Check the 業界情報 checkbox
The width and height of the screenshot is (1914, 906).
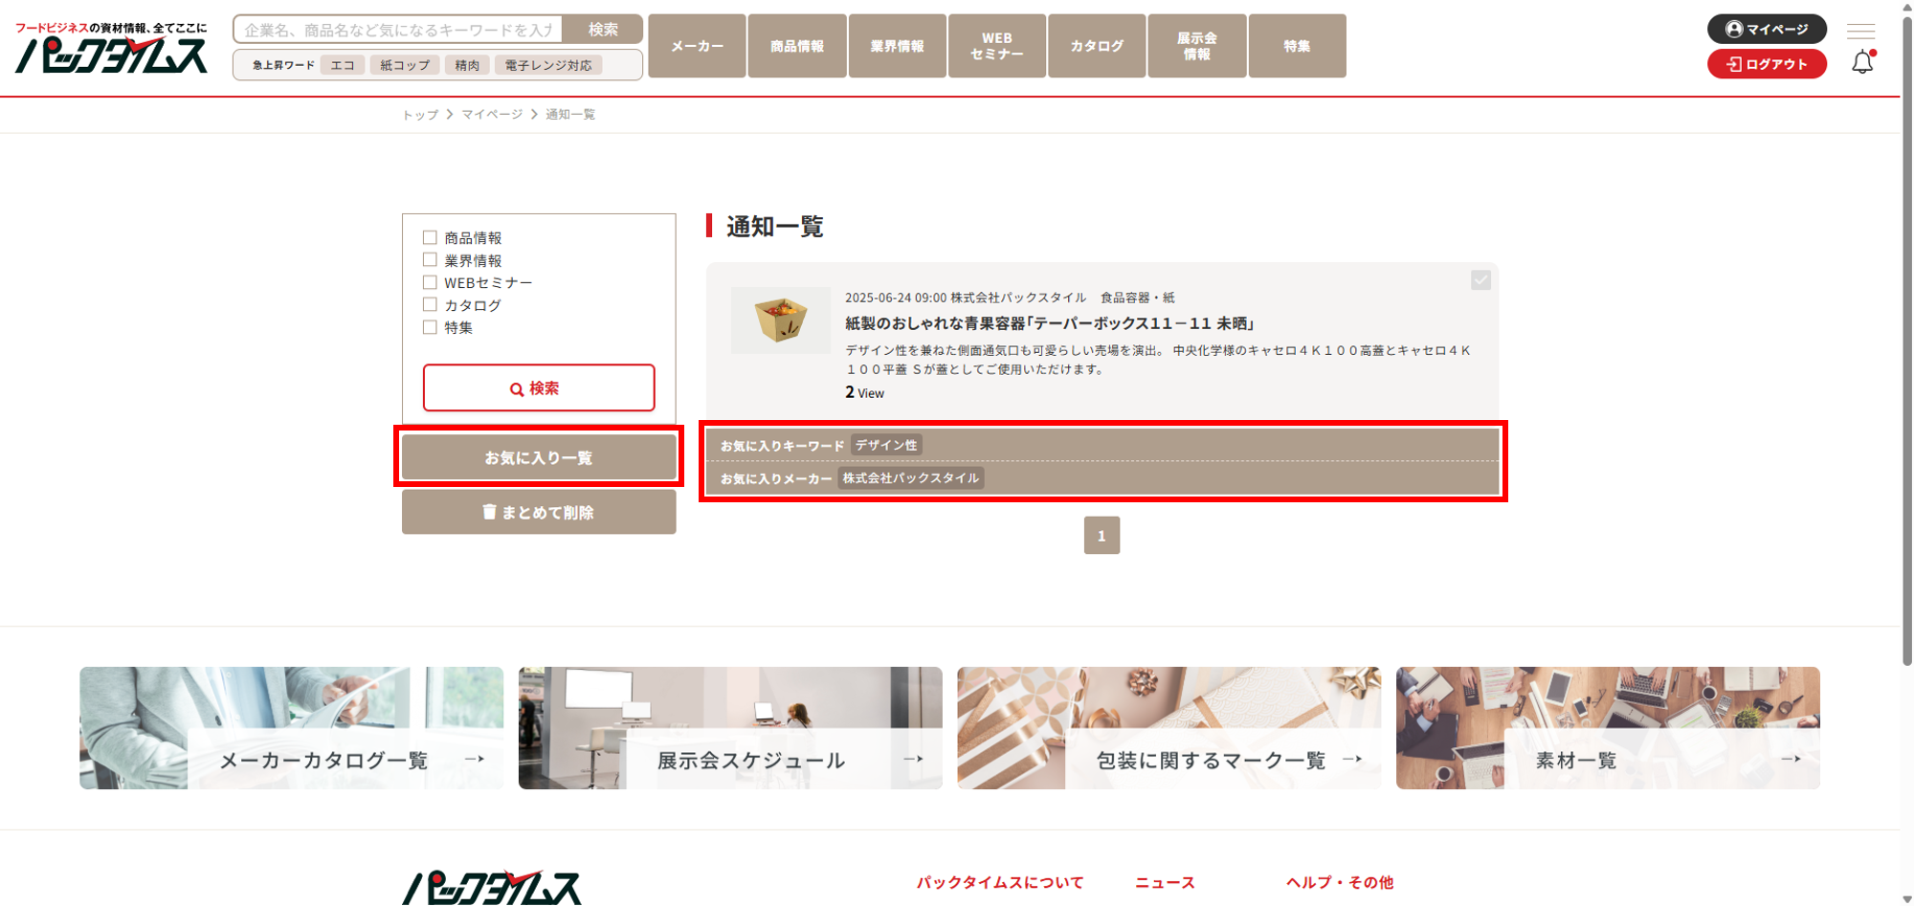(430, 259)
